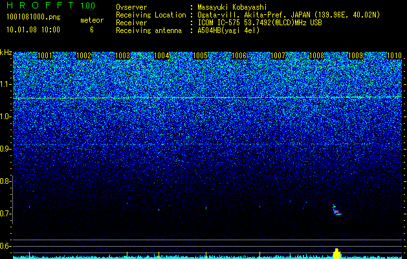Click the Ovserver label
The height and width of the screenshot is (259, 407).
tap(131, 7)
